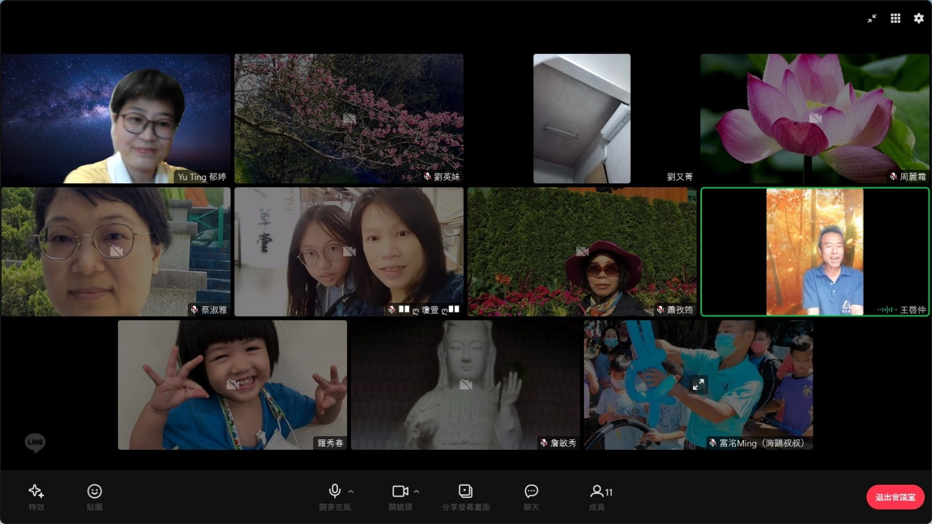Click the minimize view arrows icon
This screenshot has height=524, width=932.
872,19
